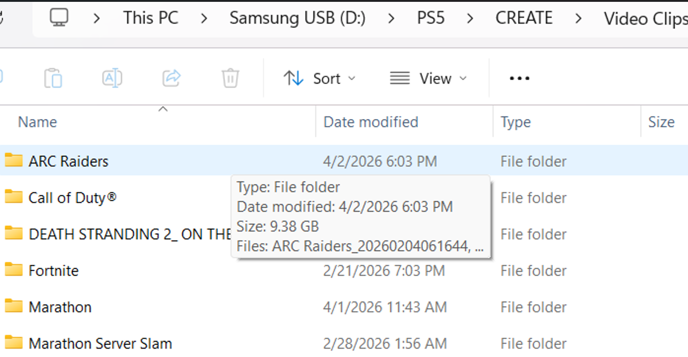
Task: Open the See more three-dot menu
Action: point(519,79)
